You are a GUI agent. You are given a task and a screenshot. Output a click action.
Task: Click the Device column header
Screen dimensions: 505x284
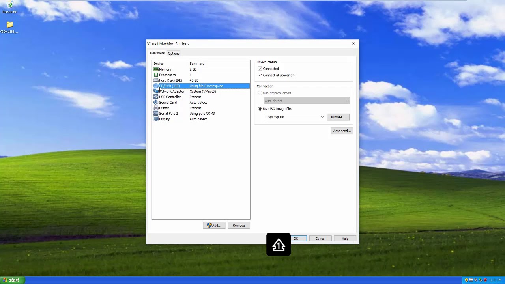[170, 64]
